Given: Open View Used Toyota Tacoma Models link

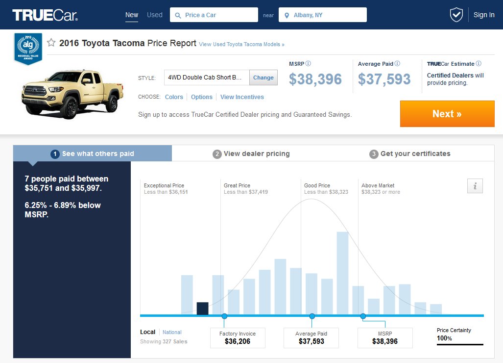Looking at the screenshot, I should tap(241, 44).
